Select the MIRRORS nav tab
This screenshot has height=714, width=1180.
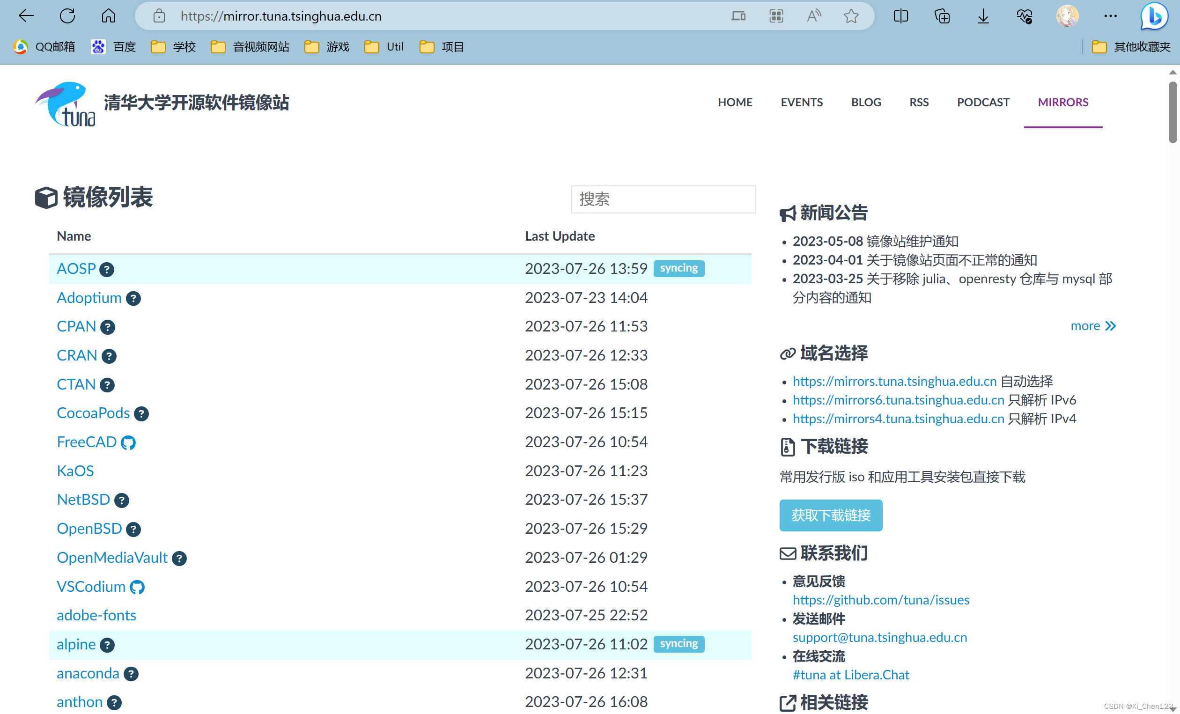[x=1063, y=102]
